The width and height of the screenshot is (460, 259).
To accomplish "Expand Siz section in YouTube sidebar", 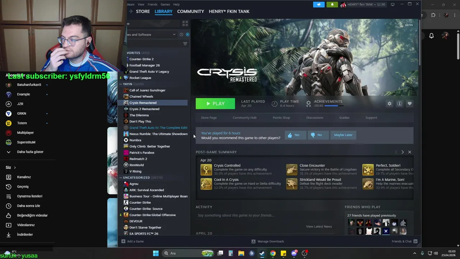I will tap(11, 168).
